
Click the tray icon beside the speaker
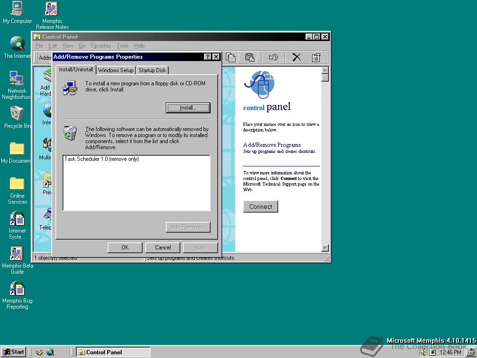tap(432, 352)
